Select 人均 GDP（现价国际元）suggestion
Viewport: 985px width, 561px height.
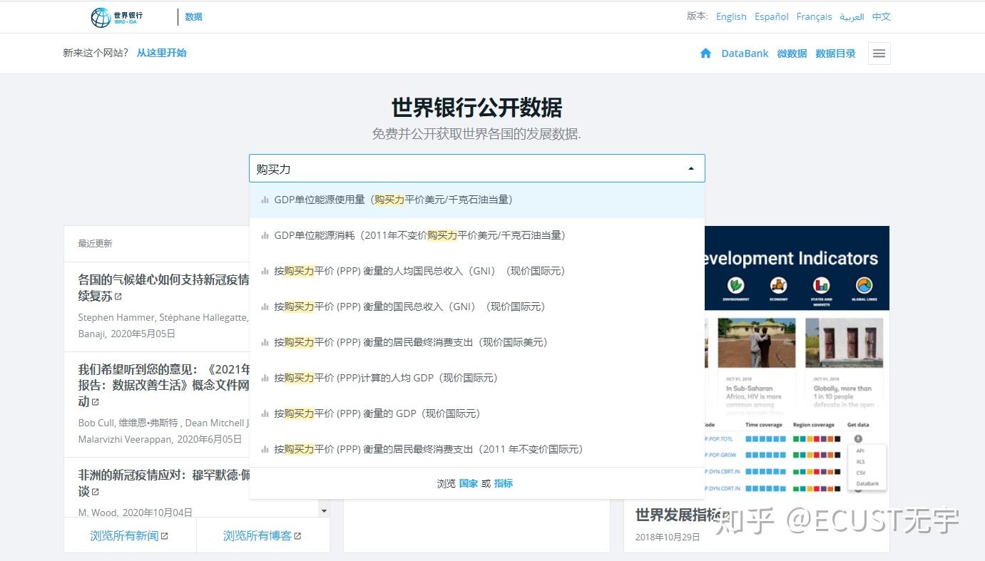pyautogui.click(x=476, y=378)
